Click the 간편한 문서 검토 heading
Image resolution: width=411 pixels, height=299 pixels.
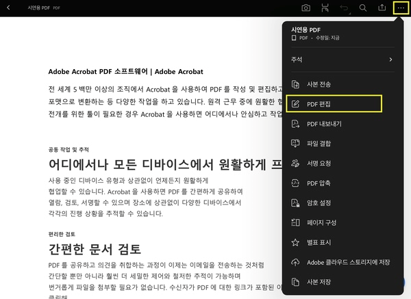(95, 249)
